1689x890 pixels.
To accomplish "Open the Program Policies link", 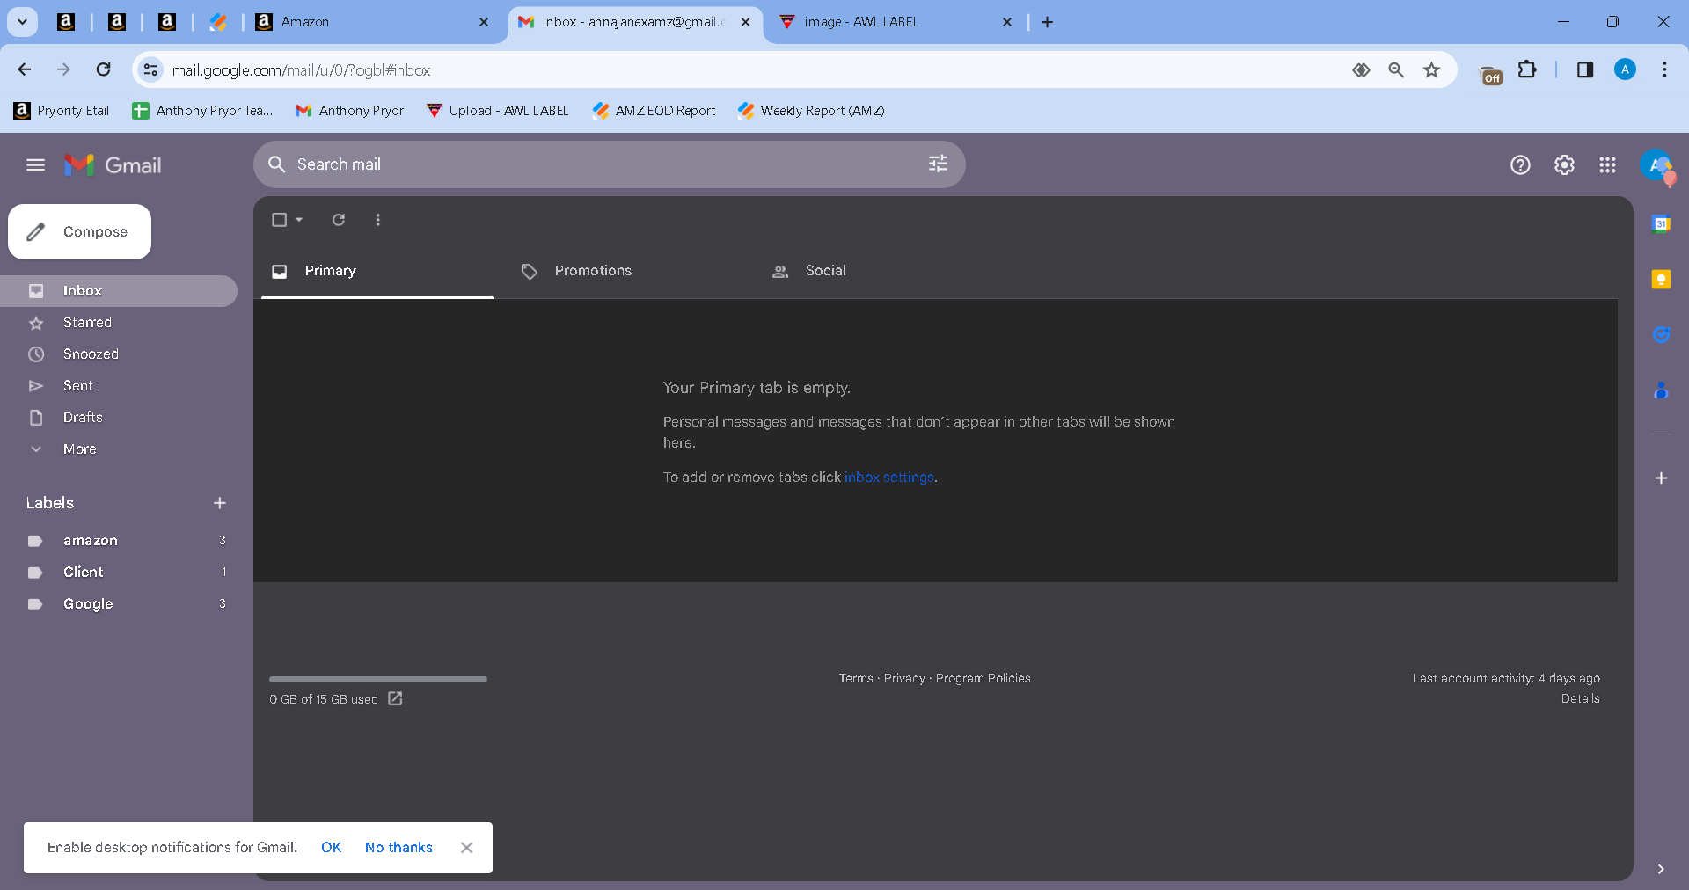I will pos(983,678).
